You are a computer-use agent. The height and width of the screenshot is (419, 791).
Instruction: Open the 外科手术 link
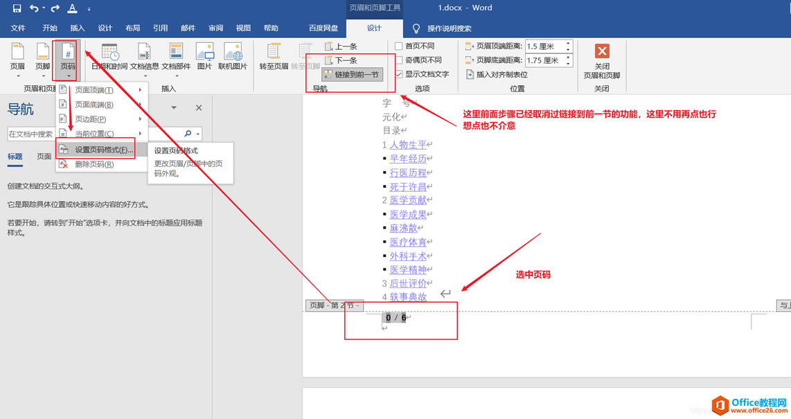408,256
